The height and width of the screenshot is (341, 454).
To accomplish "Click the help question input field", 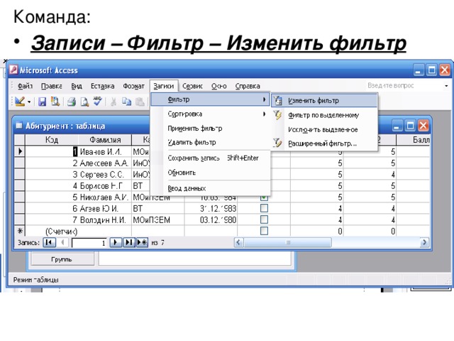I will 403,85.
